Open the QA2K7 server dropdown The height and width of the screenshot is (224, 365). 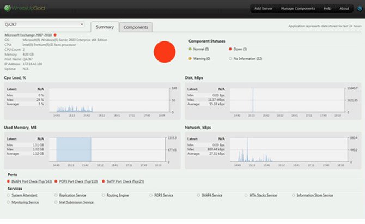(x=44, y=25)
